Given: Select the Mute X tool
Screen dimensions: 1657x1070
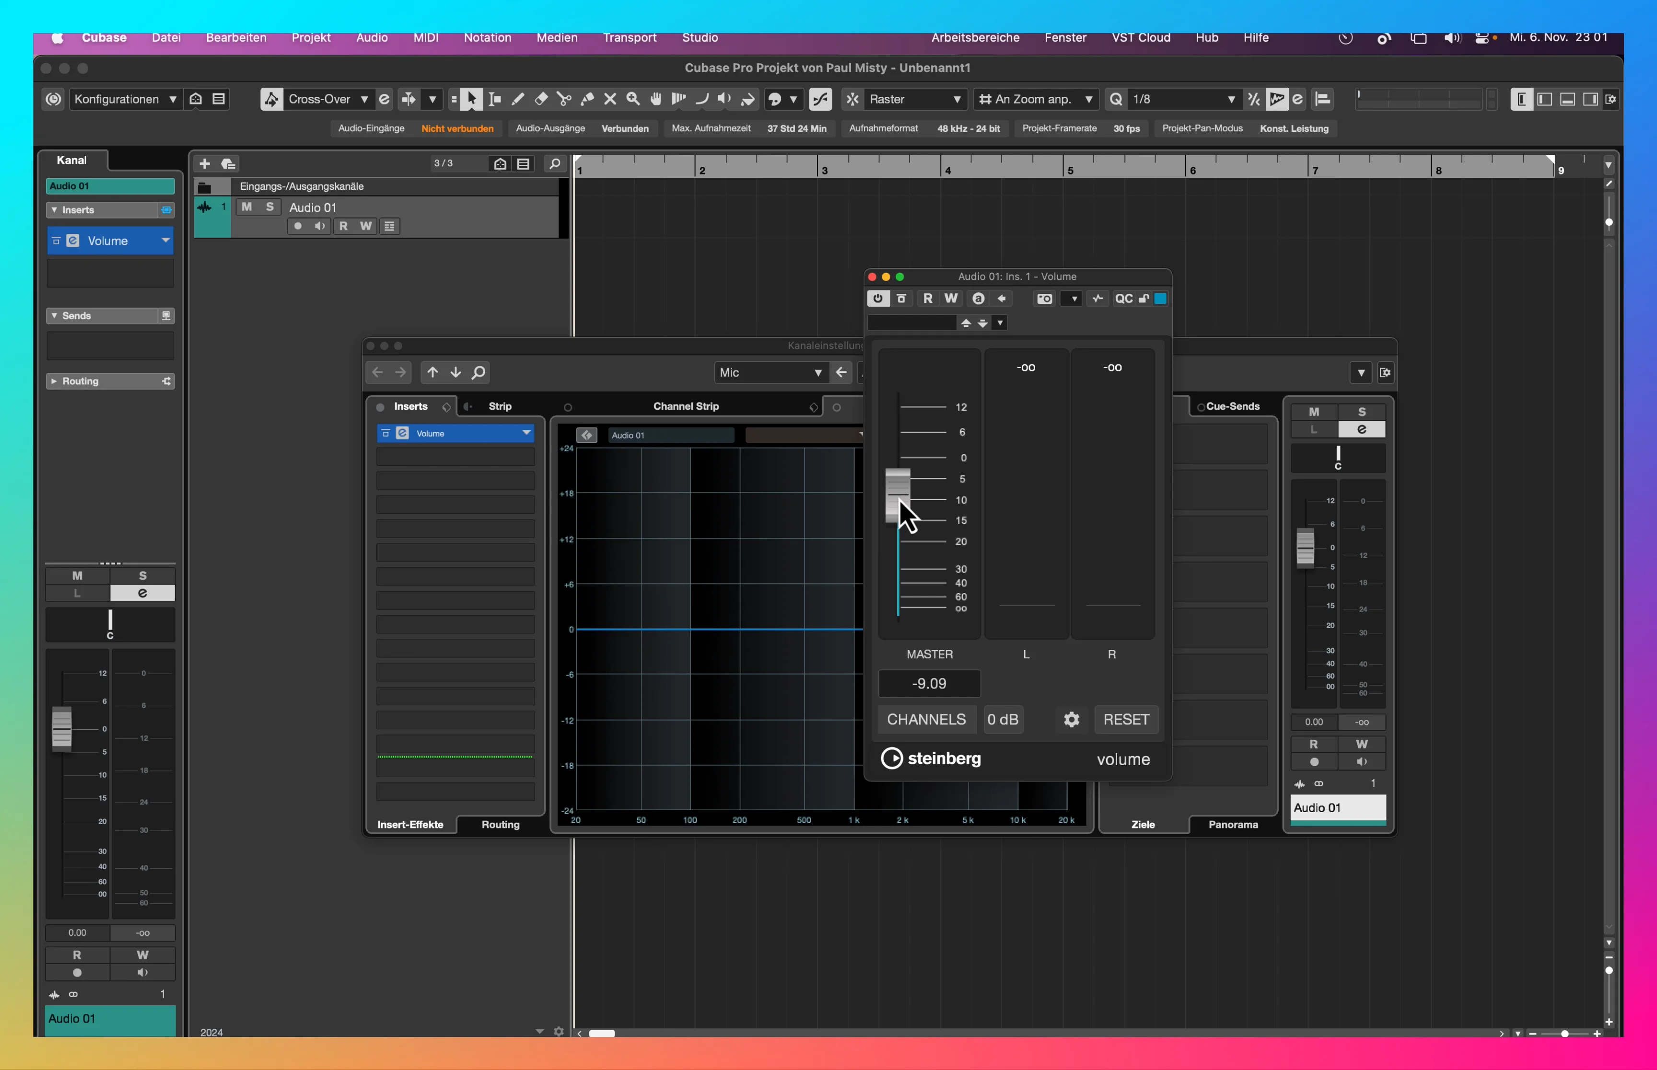Looking at the screenshot, I should [x=610, y=99].
